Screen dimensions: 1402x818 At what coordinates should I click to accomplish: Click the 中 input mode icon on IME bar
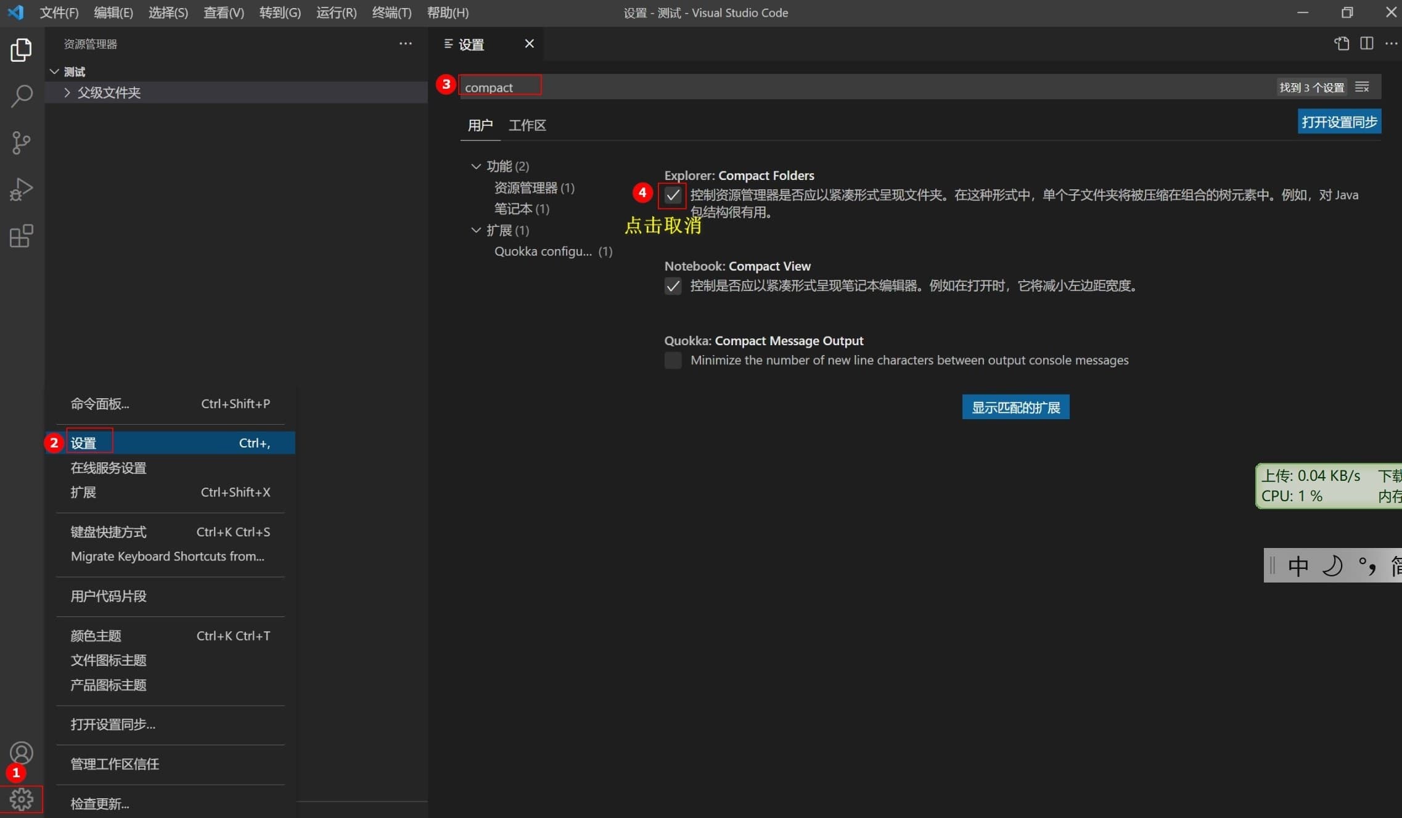click(x=1298, y=565)
